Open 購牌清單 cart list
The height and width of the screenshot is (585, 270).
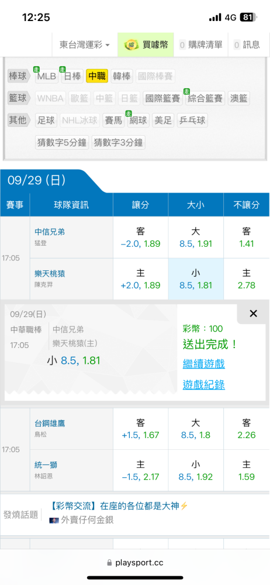200,45
